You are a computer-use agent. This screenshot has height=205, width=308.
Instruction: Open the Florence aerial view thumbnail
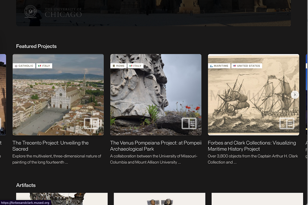[58, 95]
